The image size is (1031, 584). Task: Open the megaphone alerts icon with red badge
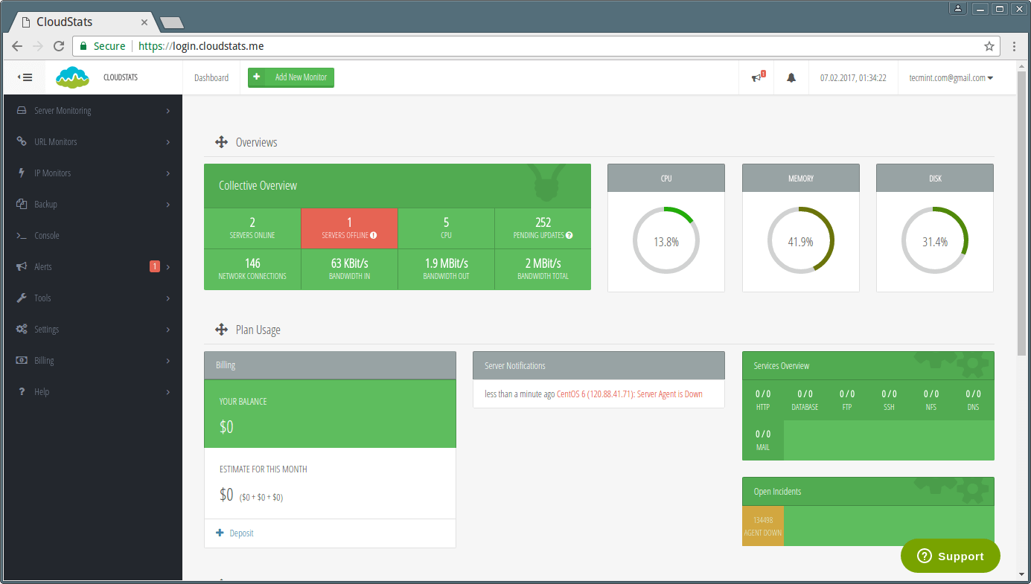(755, 77)
